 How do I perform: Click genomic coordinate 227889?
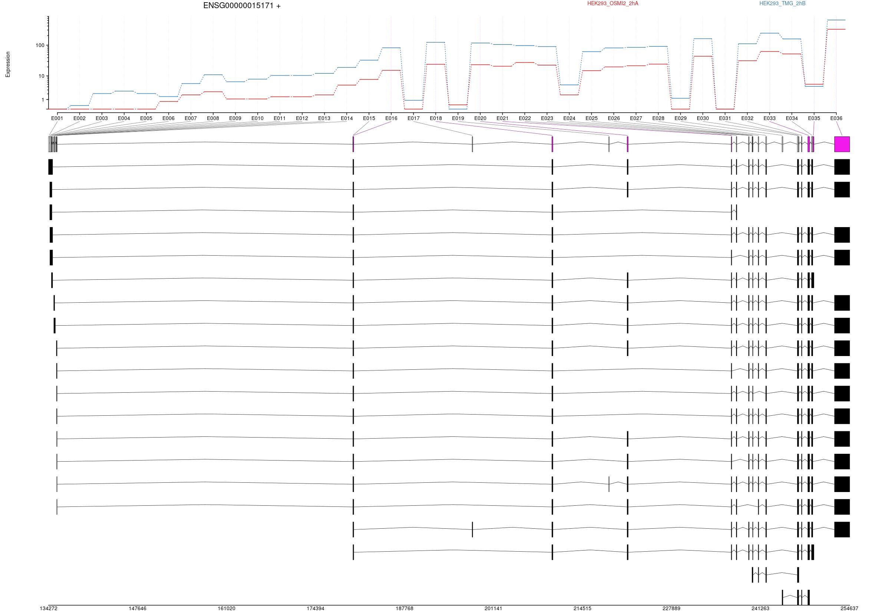point(671,608)
